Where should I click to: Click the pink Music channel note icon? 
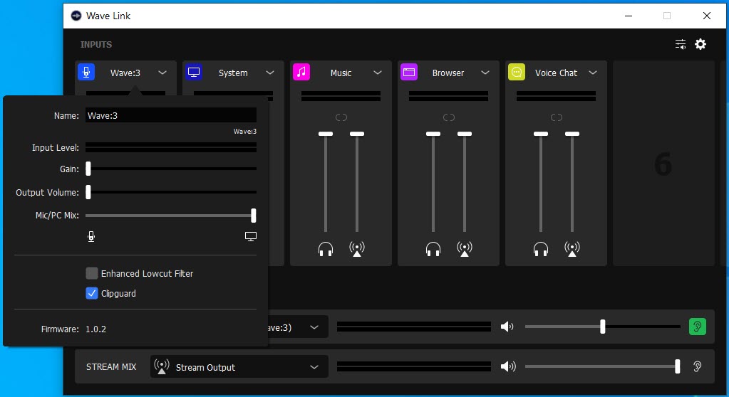301,72
